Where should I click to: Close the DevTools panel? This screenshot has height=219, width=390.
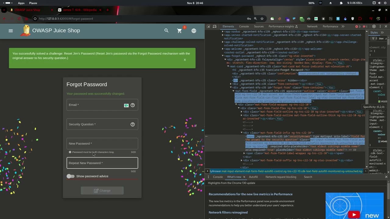[386, 26]
